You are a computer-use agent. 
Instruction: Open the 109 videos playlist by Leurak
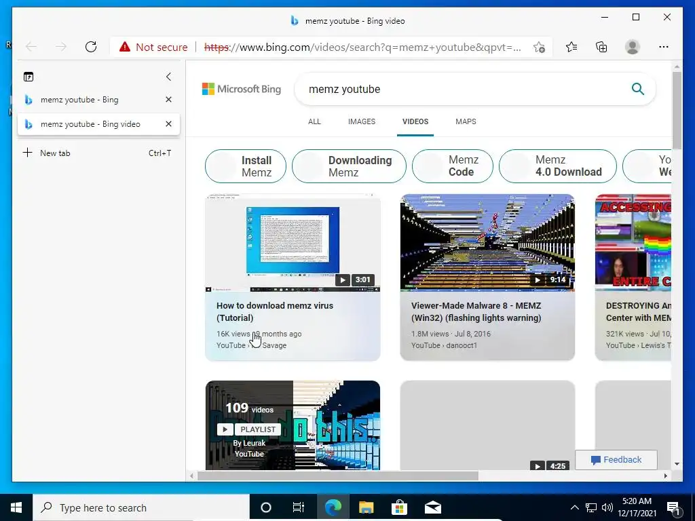(x=293, y=425)
